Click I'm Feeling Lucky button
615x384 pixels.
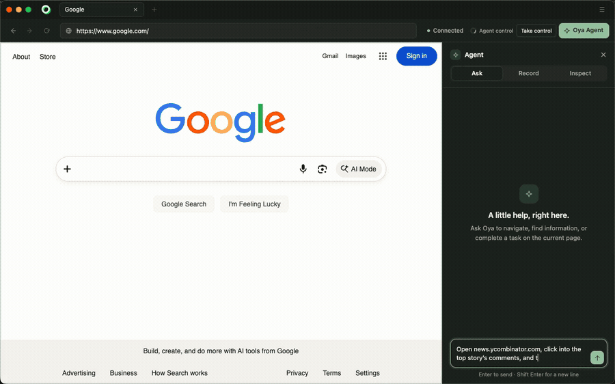click(254, 204)
